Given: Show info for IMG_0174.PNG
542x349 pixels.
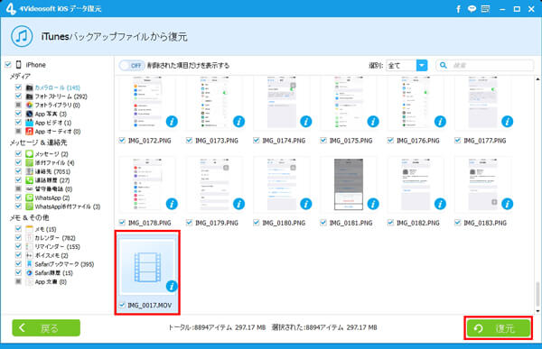Looking at the screenshot, I should [x=306, y=122].
